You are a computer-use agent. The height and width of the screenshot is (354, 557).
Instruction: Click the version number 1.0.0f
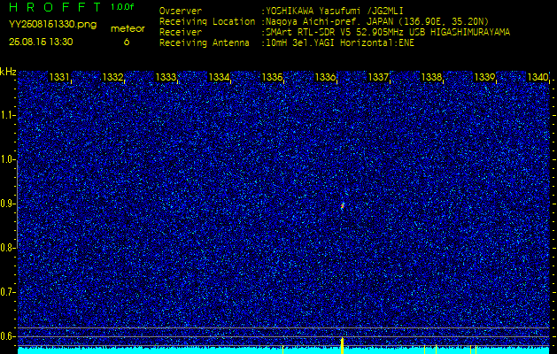click(x=122, y=7)
